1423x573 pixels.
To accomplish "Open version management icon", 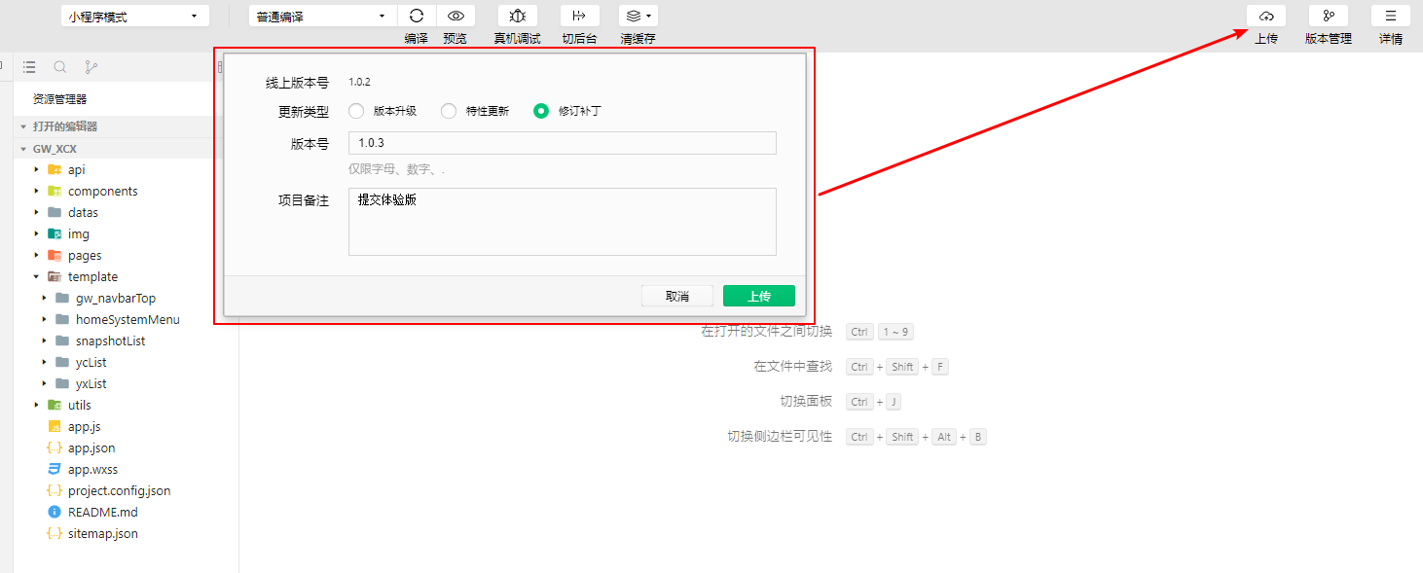I will pyautogui.click(x=1329, y=16).
